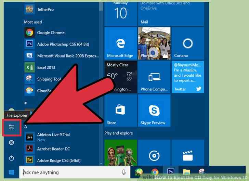Open the Microsoft Edge tile

(120, 43)
